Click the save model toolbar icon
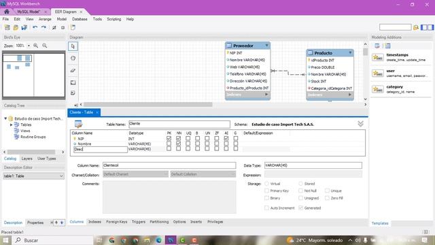 point(24,27)
